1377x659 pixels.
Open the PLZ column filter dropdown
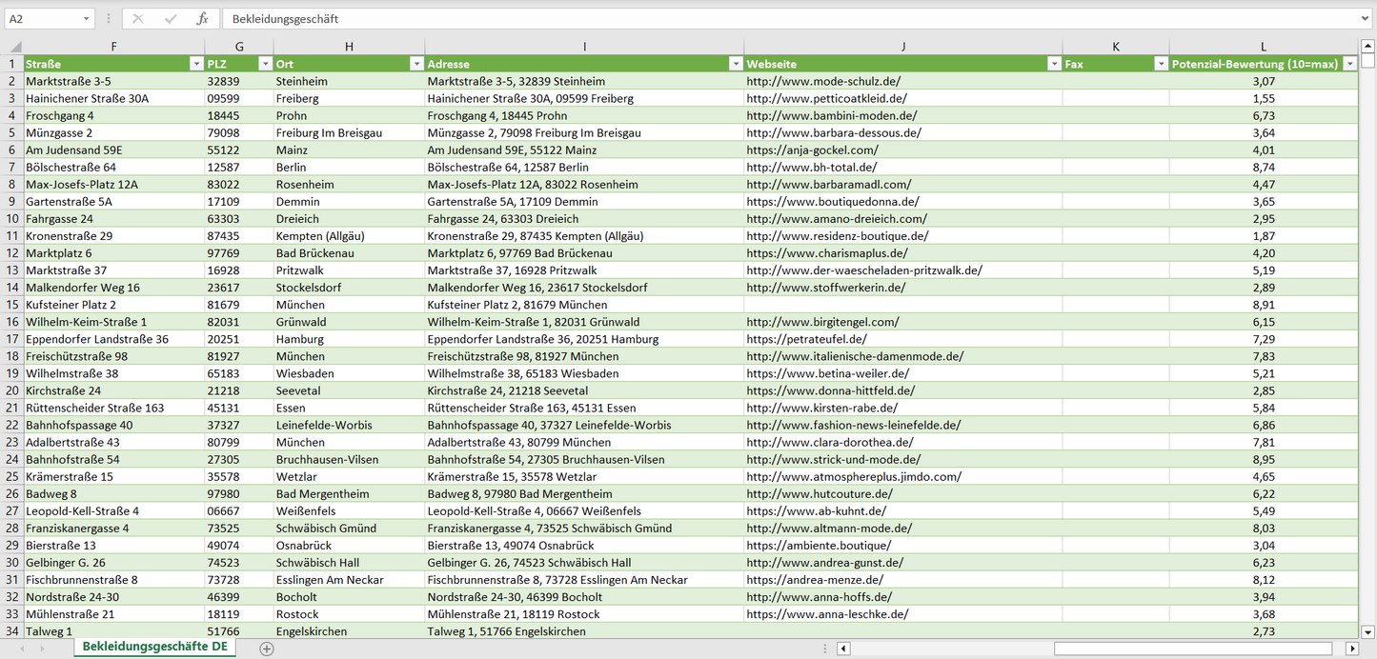click(264, 64)
